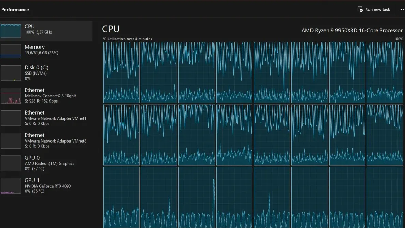Click the first core graph in top row
This screenshot has height=228, width=405.
pos(121,72)
